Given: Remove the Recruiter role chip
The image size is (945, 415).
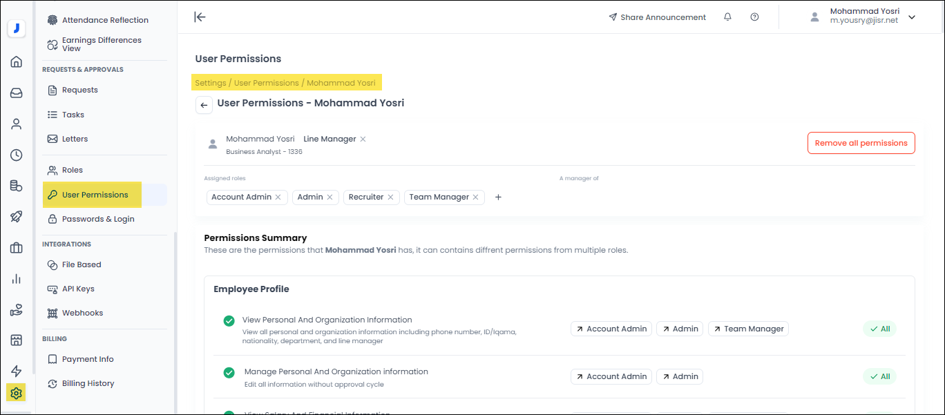Looking at the screenshot, I should 392,197.
